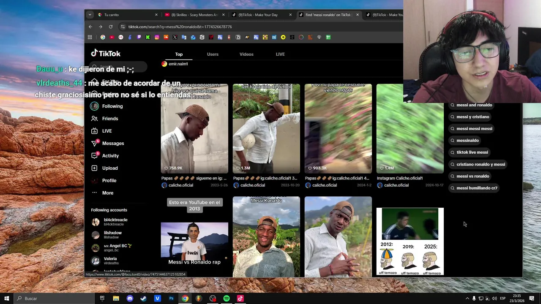Search suggestion 'messi y cristiano'
This screenshot has width=541, height=304.
470,117
